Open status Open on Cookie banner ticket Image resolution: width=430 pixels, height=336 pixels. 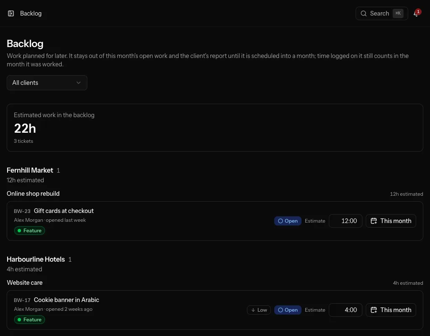click(288, 310)
